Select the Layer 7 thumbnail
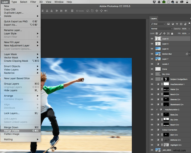The height and width of the screenshot is (153, 191). click(158, 59)
